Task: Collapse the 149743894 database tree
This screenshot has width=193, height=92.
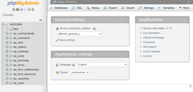Action: click(3, 24)
